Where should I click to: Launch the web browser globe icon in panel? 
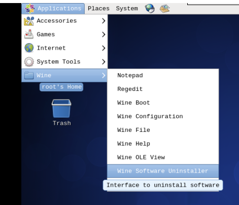pyautogui.click(x=150, y=9)
